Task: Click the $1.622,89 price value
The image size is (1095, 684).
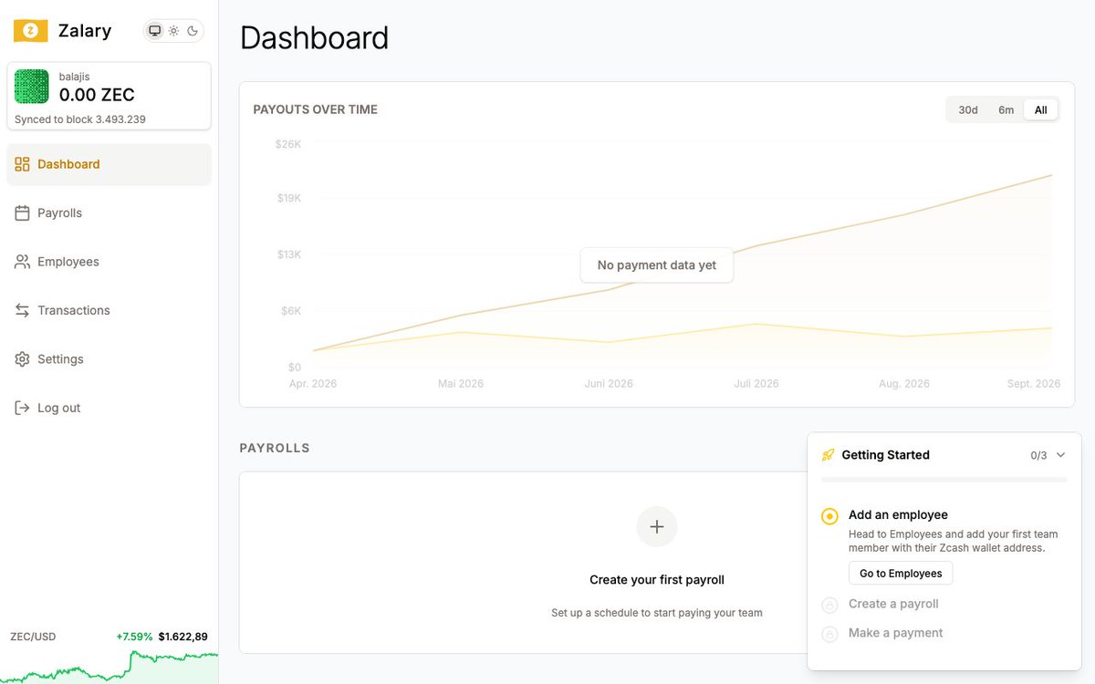Action: [x=182, y=637]
